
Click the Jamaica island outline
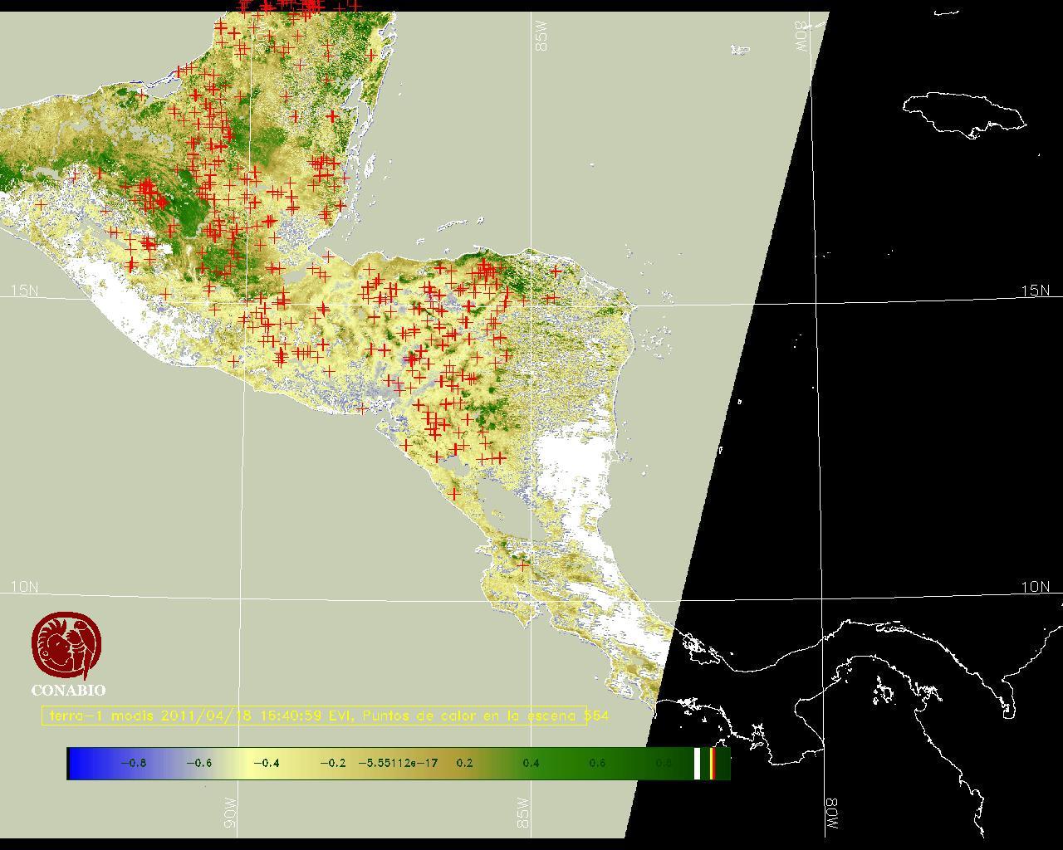tap(963, 113)
